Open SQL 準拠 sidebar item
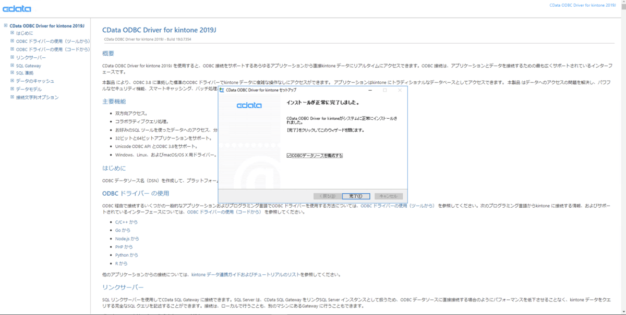626x315 pixels. tap(25, 73)
